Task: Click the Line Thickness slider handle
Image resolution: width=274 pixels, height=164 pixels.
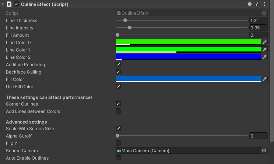Action: (x=125, y=20)
